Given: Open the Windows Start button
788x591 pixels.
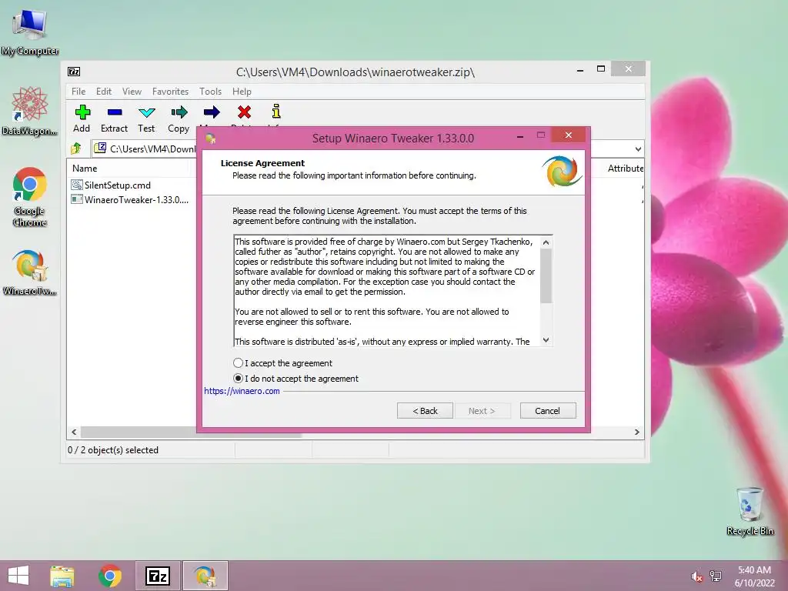Looking at the screenshot, I should (18, 576).
